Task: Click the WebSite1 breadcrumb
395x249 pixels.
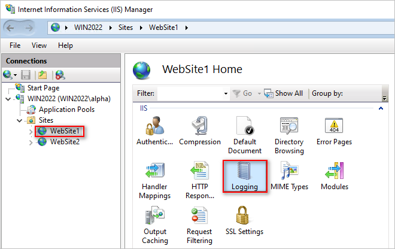Action: click(163, 28)
